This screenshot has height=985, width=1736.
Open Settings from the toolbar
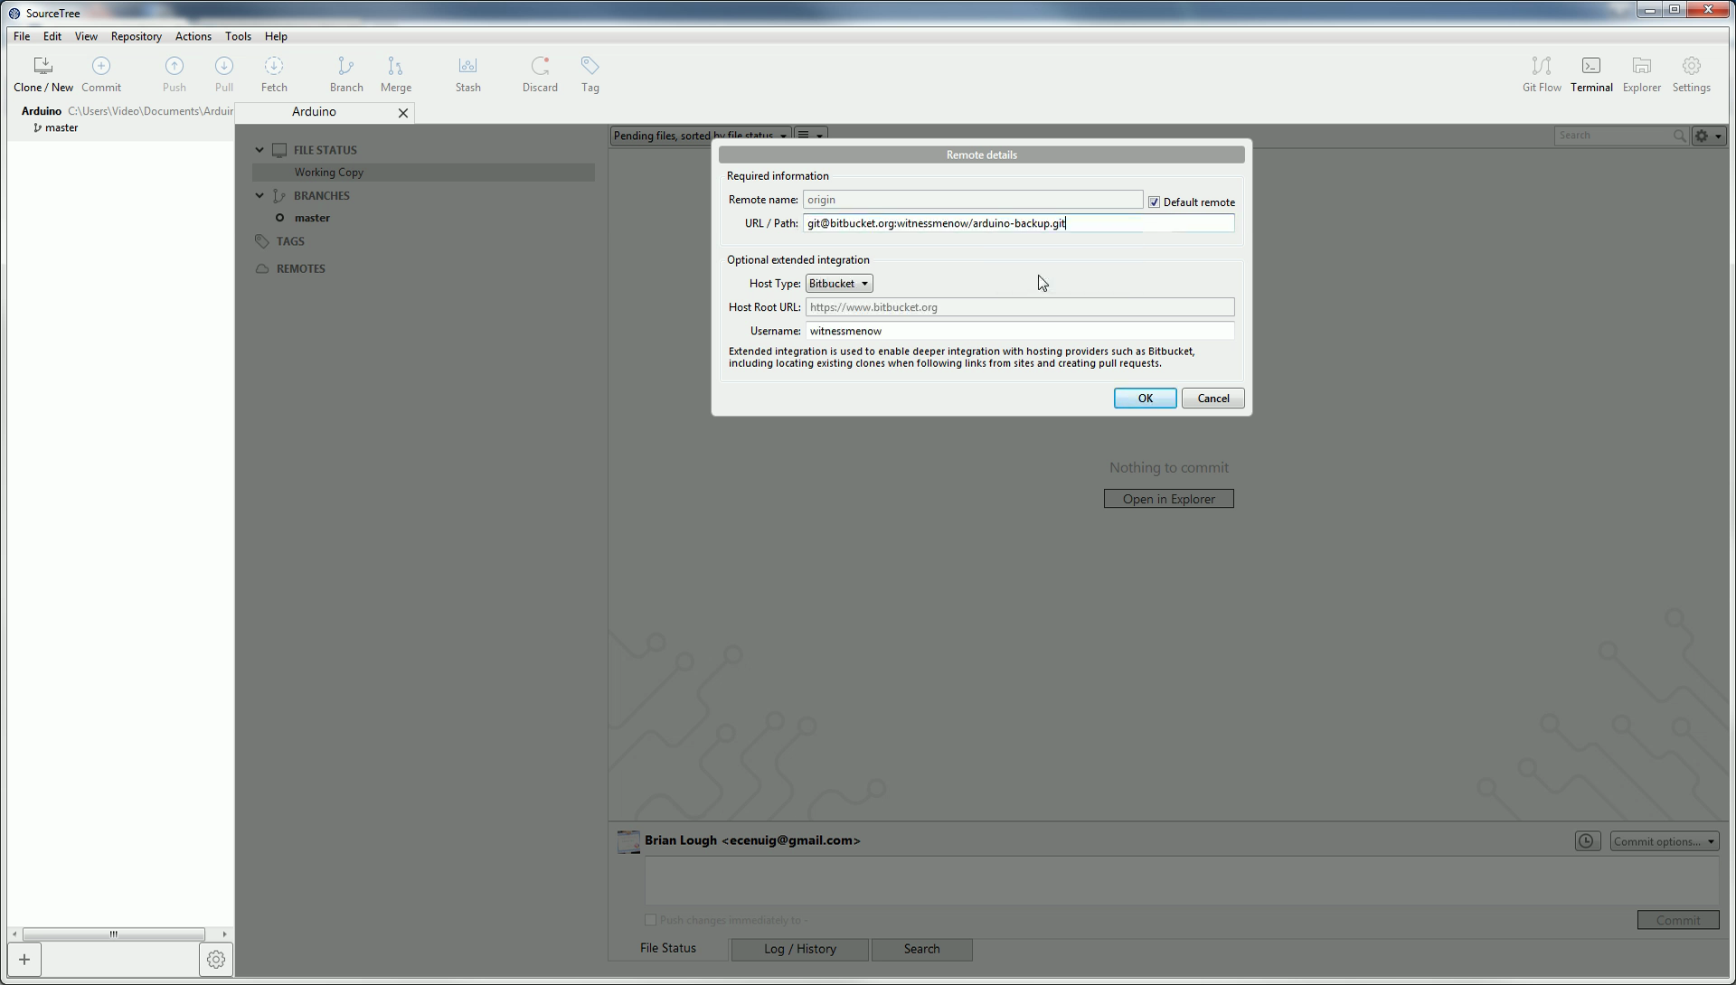[x=1690, y=73]
